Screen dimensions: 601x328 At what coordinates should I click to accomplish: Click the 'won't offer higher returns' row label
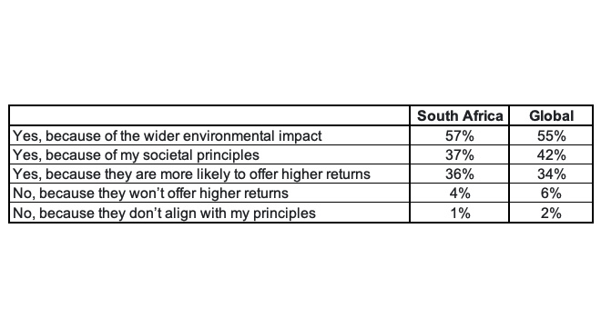click(x=150, y=193)
